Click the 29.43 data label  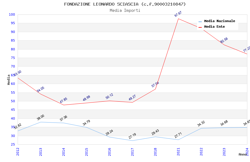155,132
